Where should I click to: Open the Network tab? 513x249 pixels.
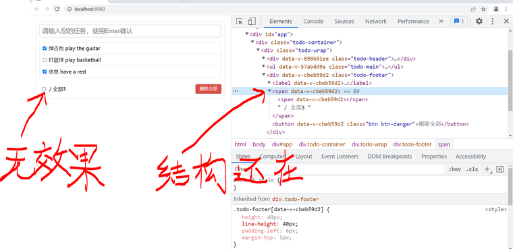pos(376,22)
